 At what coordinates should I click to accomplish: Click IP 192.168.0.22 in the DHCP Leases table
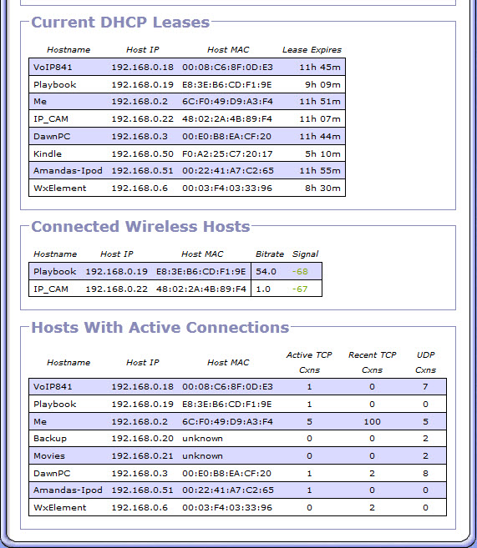143,118
